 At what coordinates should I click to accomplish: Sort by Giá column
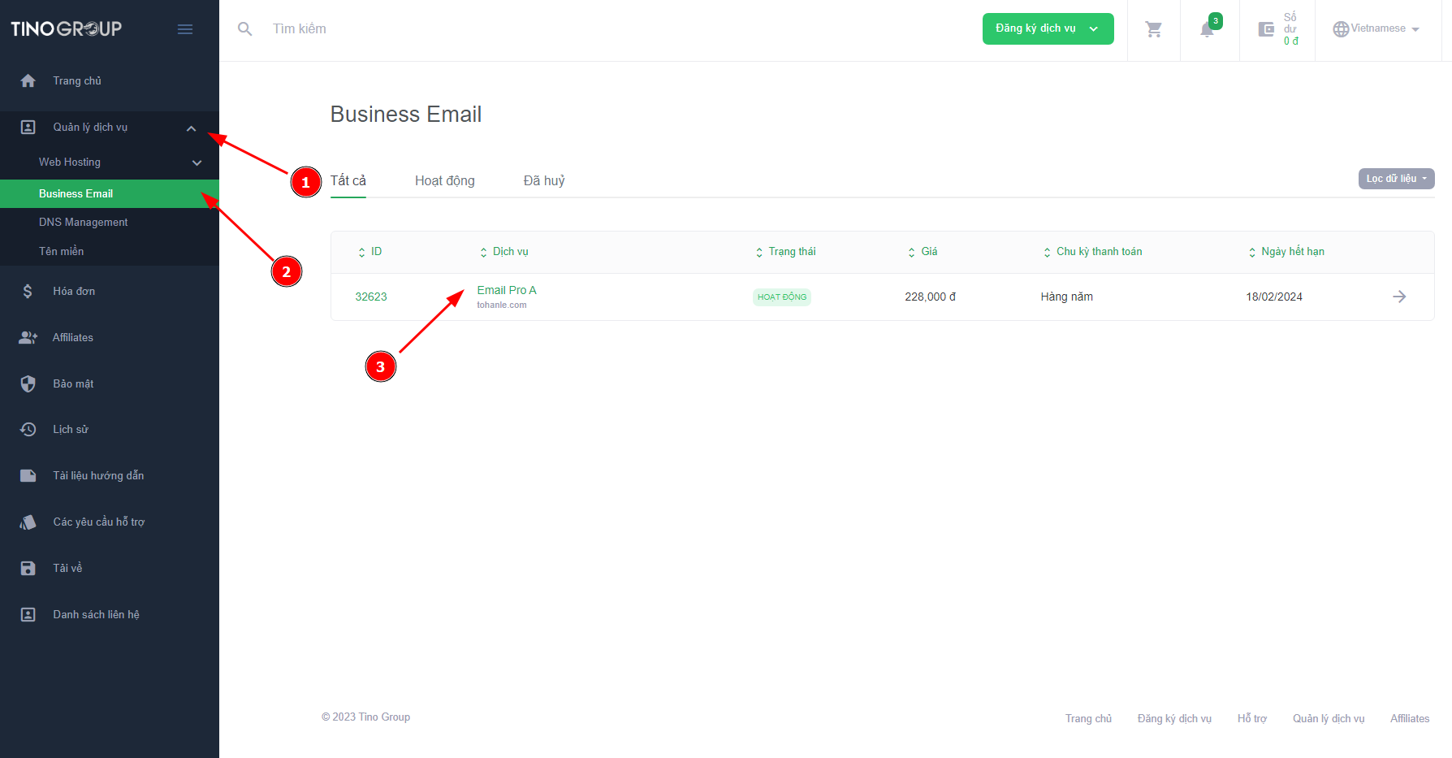923,252
